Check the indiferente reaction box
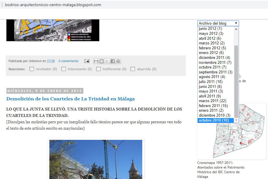 click(98, 69)
